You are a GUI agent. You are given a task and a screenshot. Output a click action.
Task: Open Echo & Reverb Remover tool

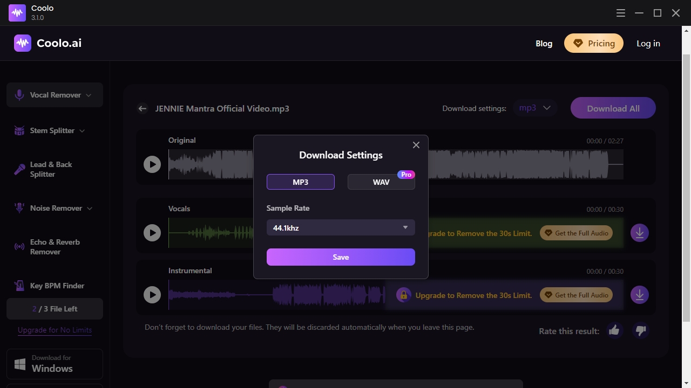point(55,247)
